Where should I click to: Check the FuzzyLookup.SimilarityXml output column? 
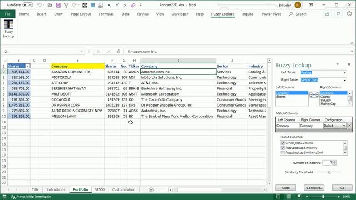283,153
